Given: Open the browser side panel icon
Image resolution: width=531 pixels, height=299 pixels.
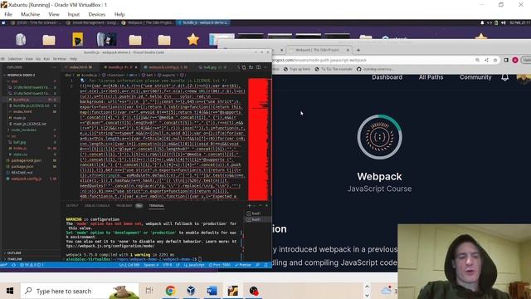Looking at the screenshot, I should coord(506,60).
